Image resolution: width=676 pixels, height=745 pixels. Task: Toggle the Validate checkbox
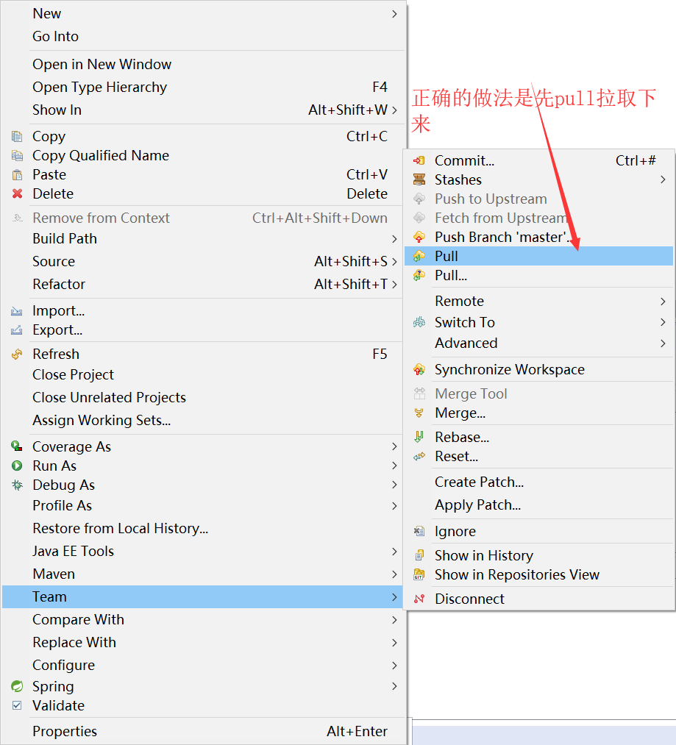(x=17, y=705)
